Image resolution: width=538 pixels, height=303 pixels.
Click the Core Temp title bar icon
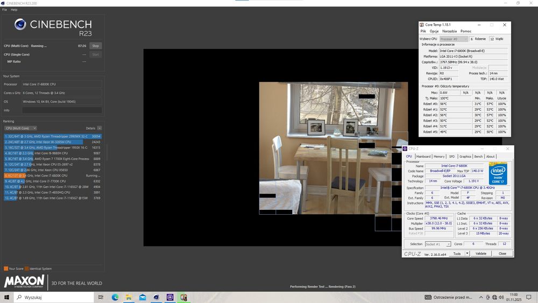422,25
